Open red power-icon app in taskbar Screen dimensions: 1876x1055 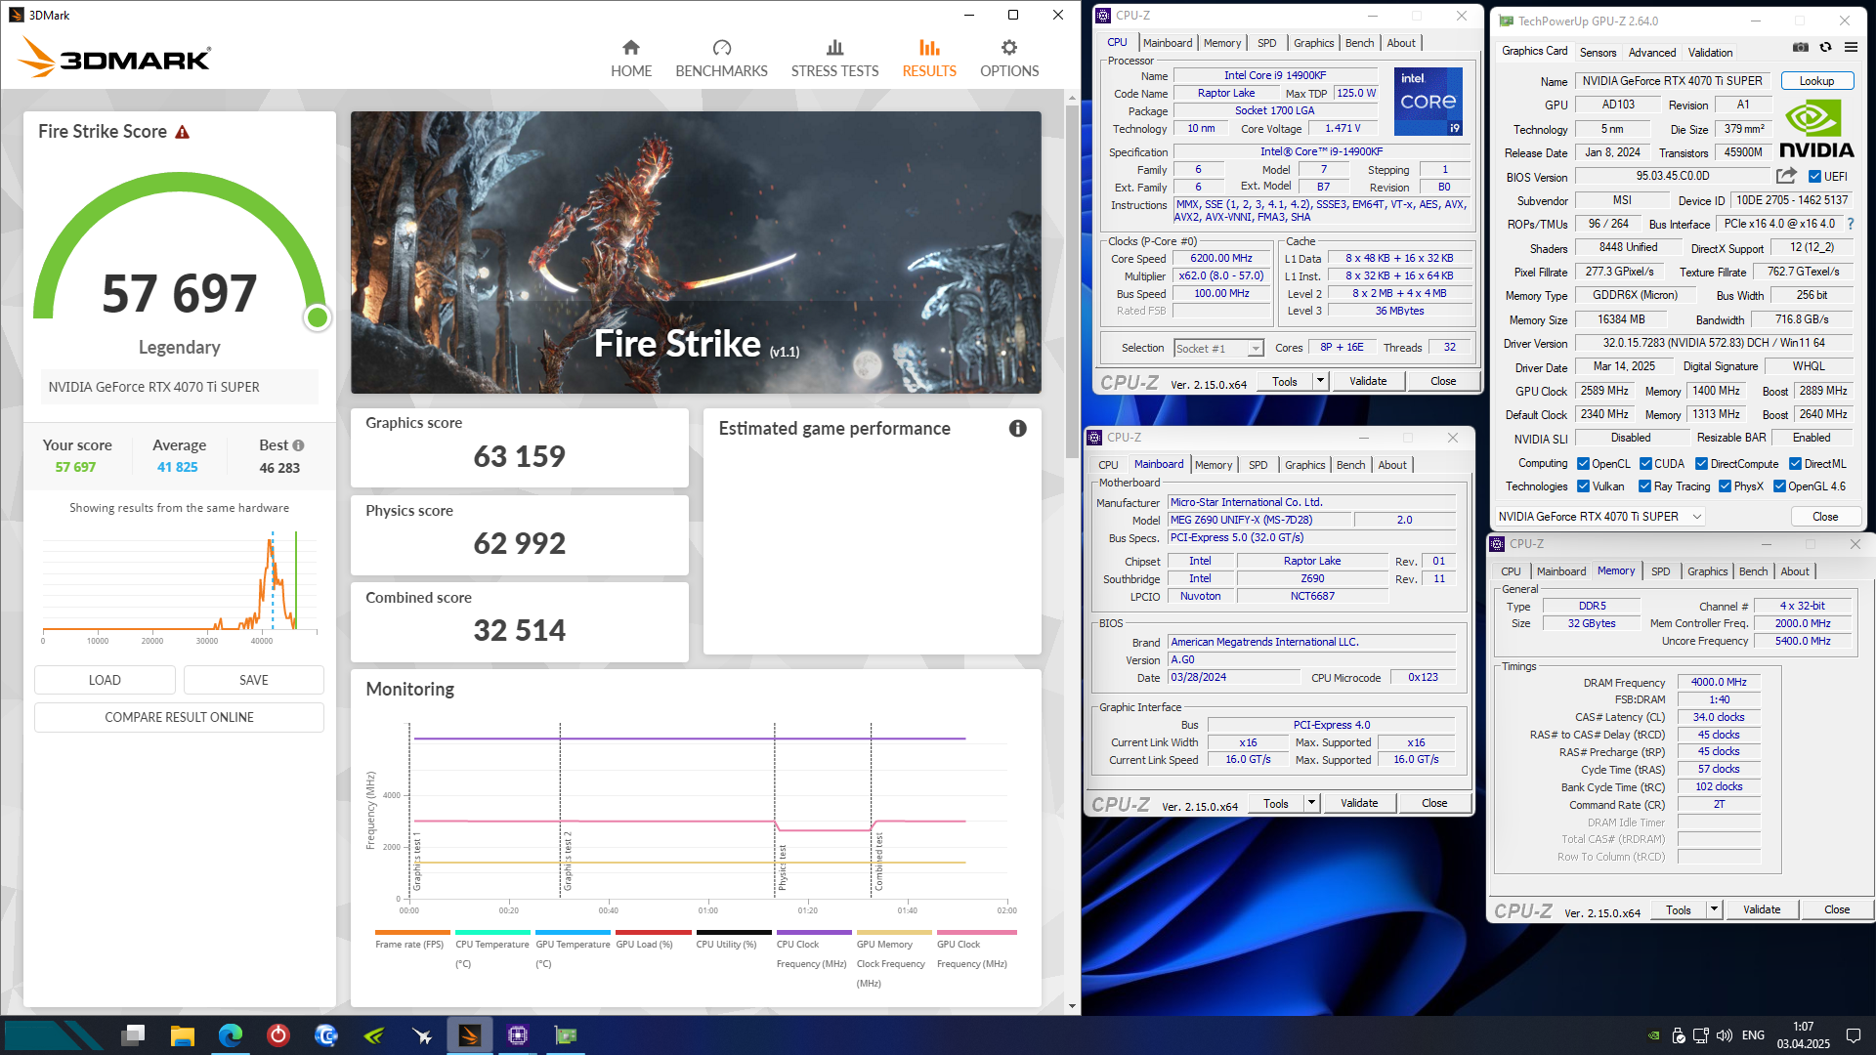pos(278,1034)
